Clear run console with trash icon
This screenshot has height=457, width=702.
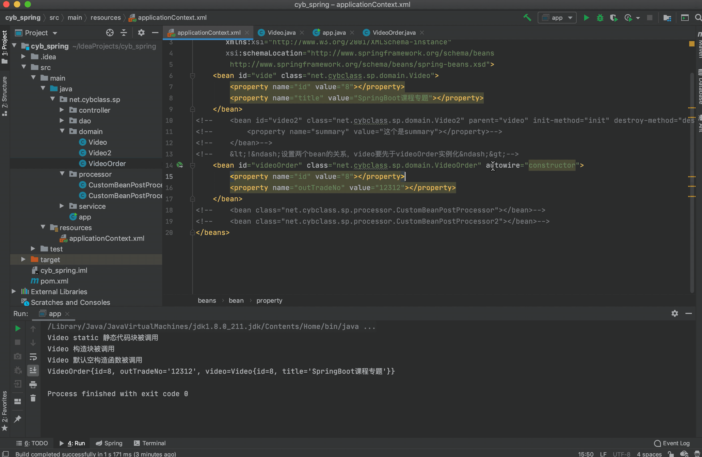point(33,398)
